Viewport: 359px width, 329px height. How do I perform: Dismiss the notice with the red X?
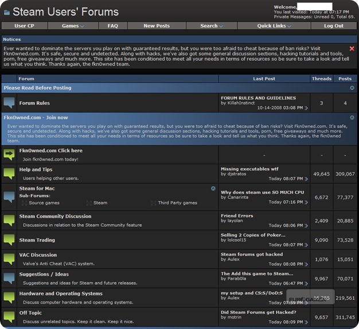(x=352, y=49)
